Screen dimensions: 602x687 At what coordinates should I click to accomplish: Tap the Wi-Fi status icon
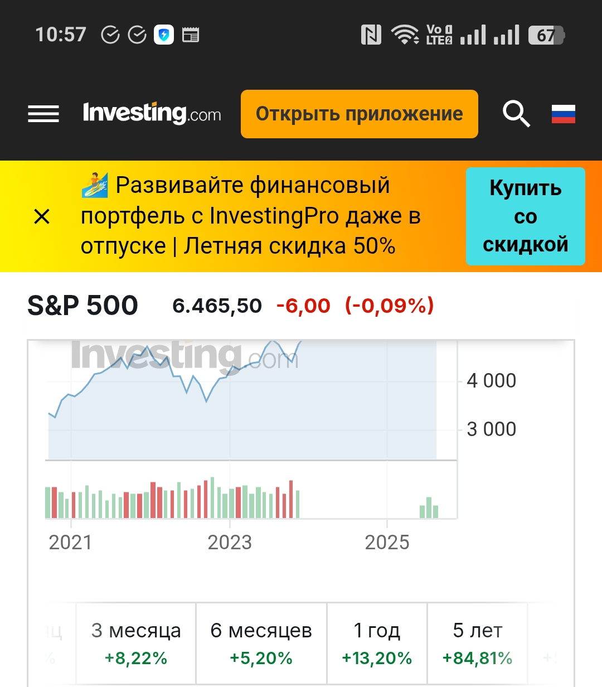[405, 35]
